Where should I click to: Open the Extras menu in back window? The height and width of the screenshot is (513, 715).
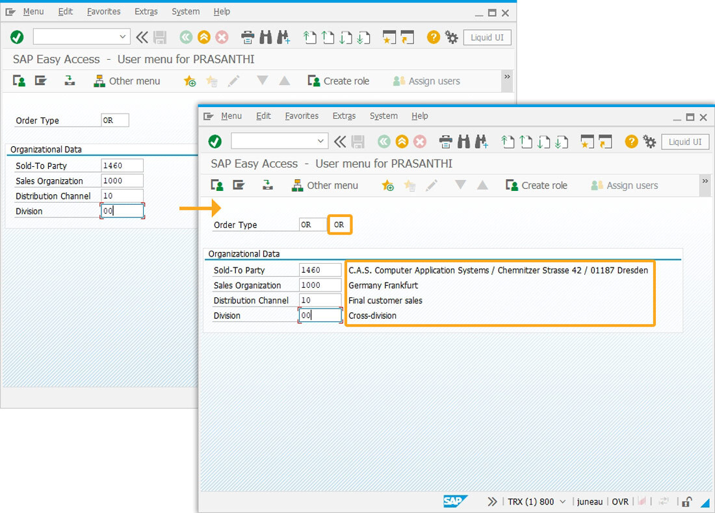point(146,12)
